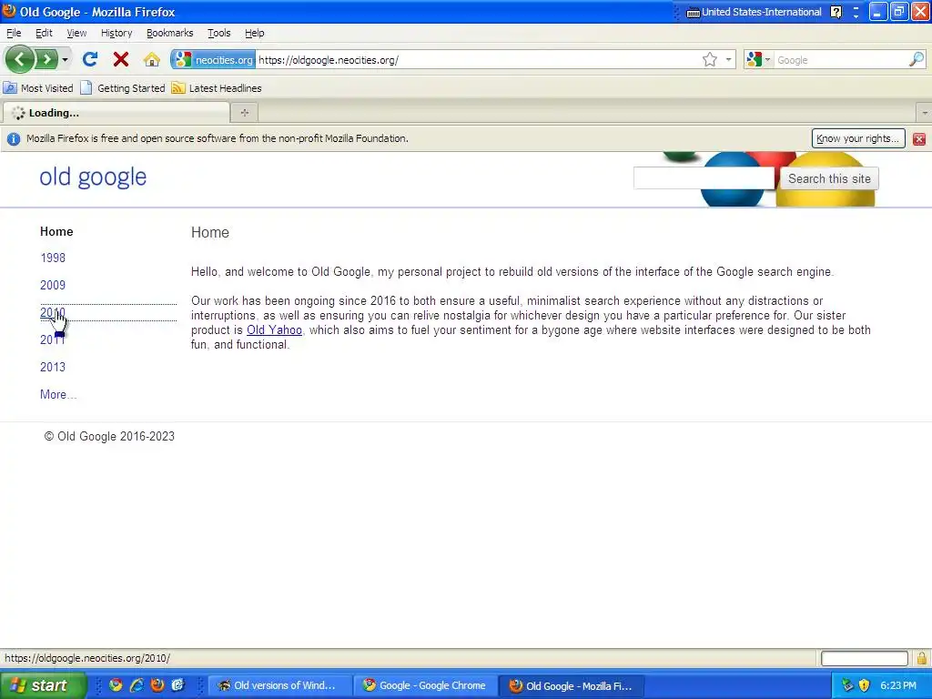The width and height of the screenshot is (932, 699).
Task: Open the address bar history dropdown
Action: [x=728, y=59]
